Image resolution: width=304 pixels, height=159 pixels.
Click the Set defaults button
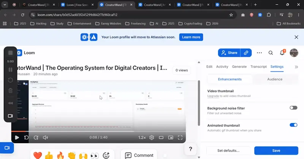(228, 151)
